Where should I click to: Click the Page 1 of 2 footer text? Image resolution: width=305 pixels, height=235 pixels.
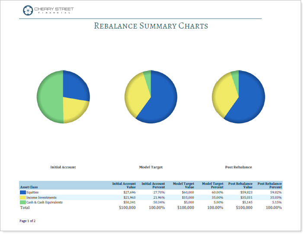[x=27, y=221]
